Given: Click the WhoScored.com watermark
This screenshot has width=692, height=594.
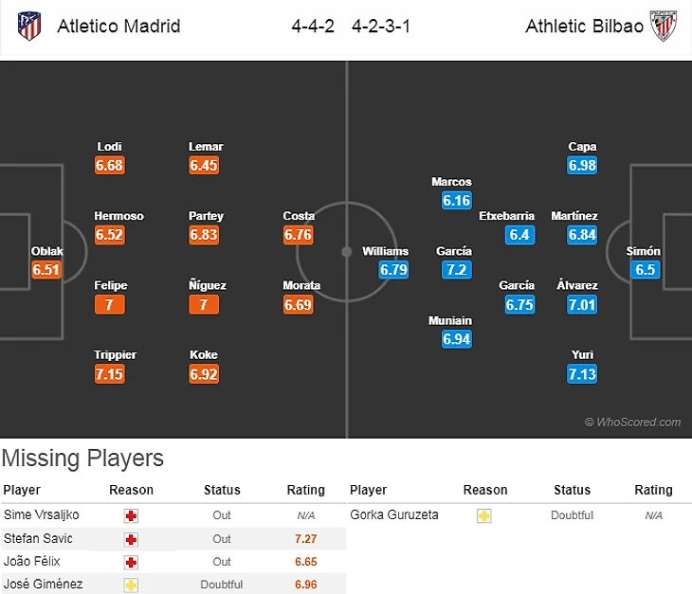Looking at the screenshot, I should [x=632, y=423].
